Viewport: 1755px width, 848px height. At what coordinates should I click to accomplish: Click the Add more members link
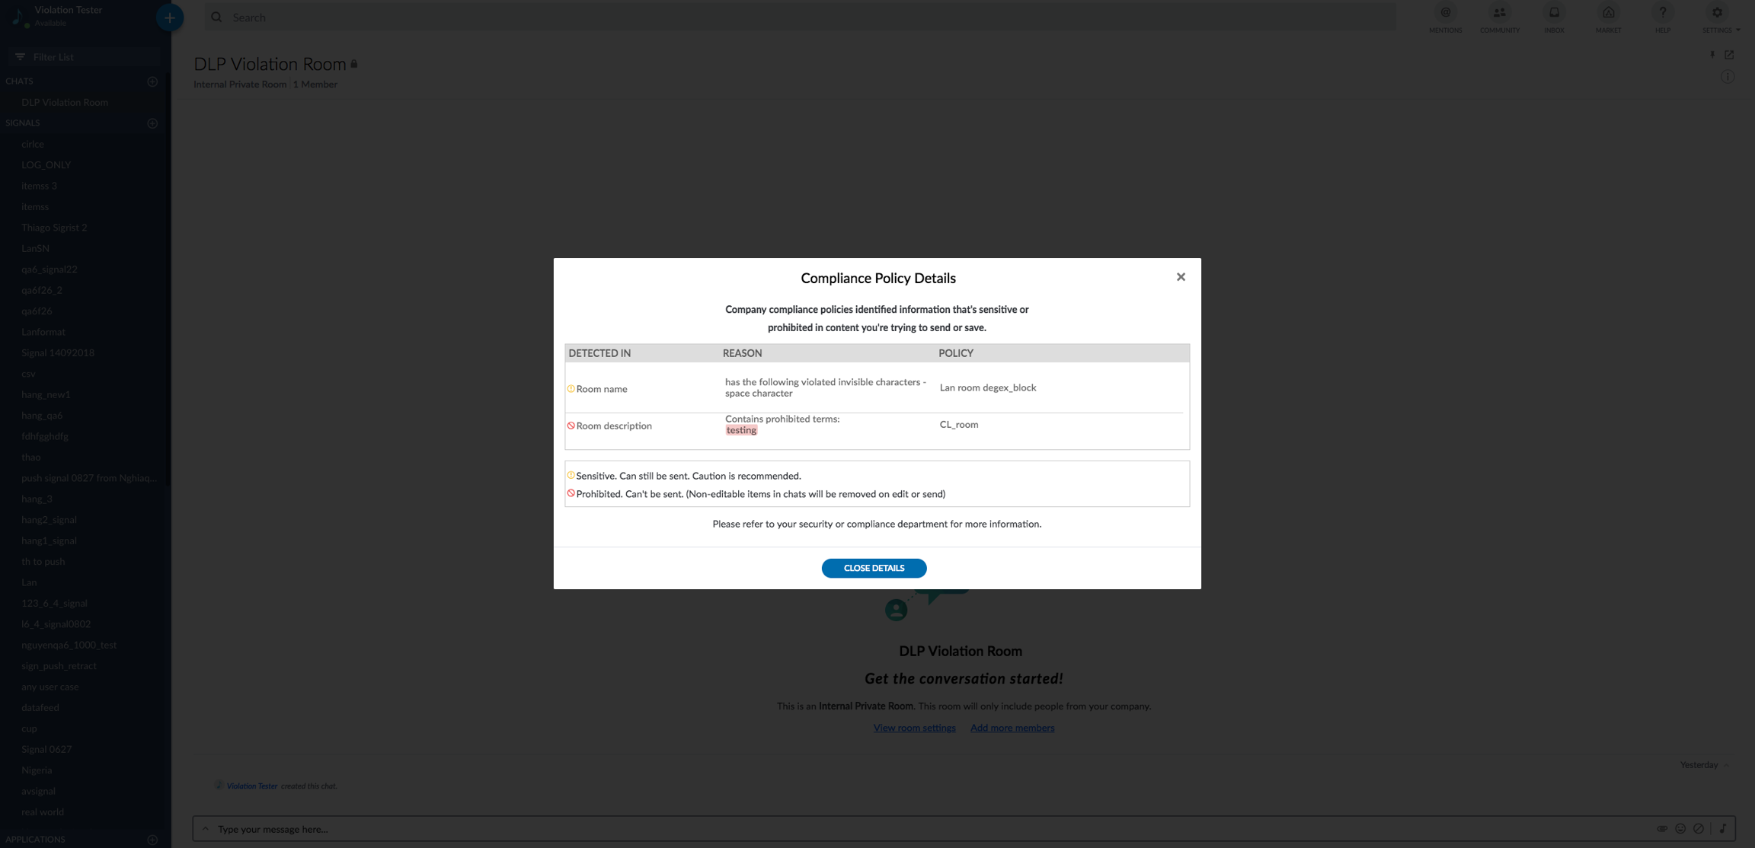(1012, 728)
